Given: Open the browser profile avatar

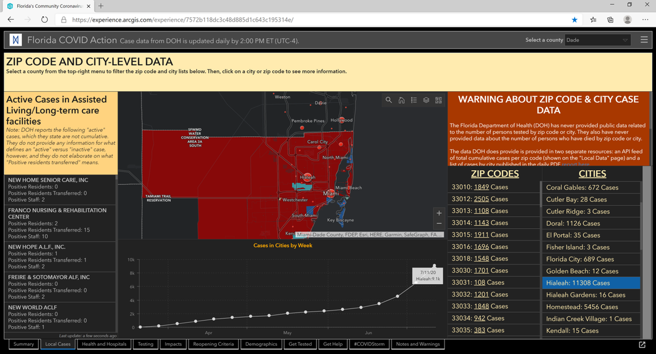Looking at the screenshot, I should (x=628, y=19).
